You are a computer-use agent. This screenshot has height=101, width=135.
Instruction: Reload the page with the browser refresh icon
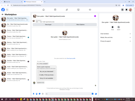8,5
